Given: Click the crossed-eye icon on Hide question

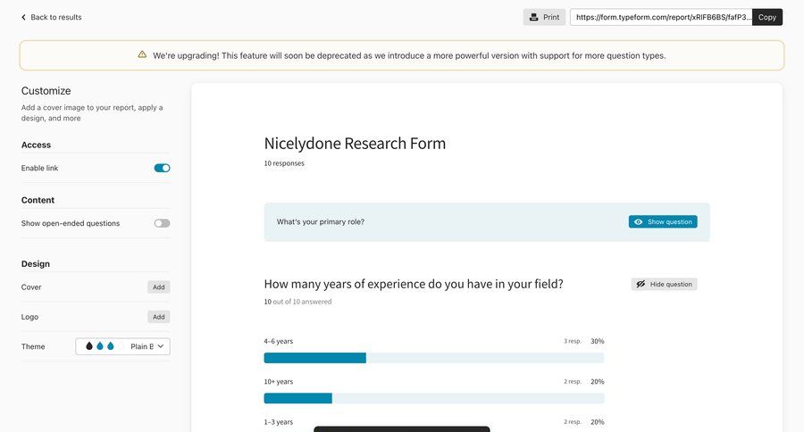Looking at the screenshot, I should point(641,284).
